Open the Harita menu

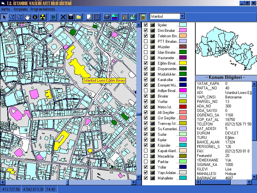tap(5, 9)
